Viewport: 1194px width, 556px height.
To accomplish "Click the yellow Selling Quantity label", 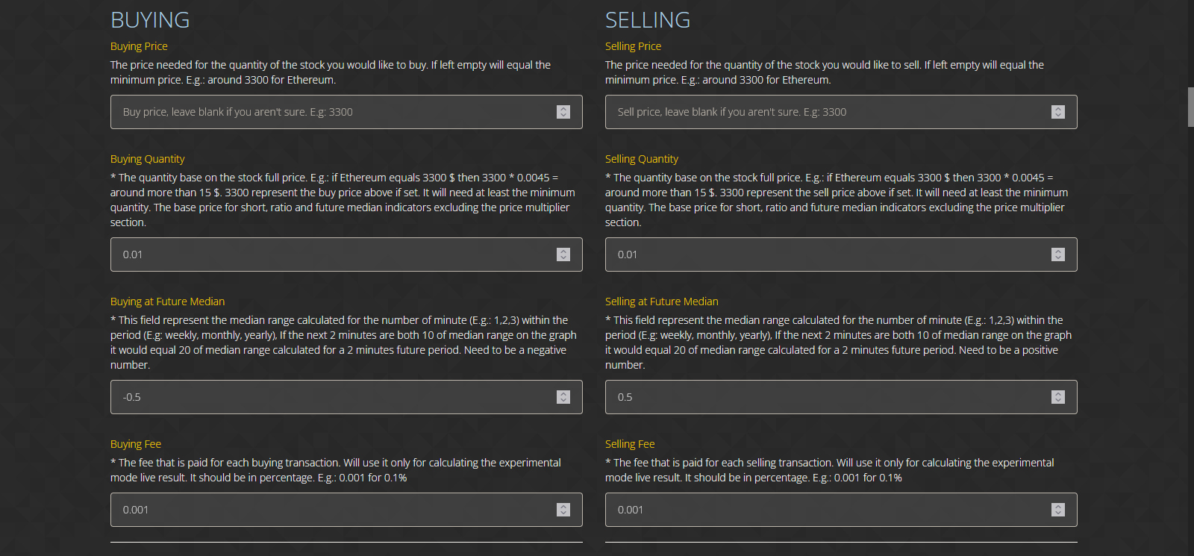I will [x=642, y=159].
